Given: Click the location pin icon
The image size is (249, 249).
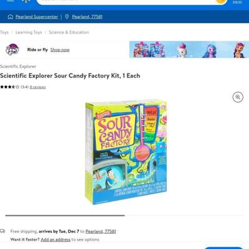Looking at the screenshot, I should coord(67,17).
